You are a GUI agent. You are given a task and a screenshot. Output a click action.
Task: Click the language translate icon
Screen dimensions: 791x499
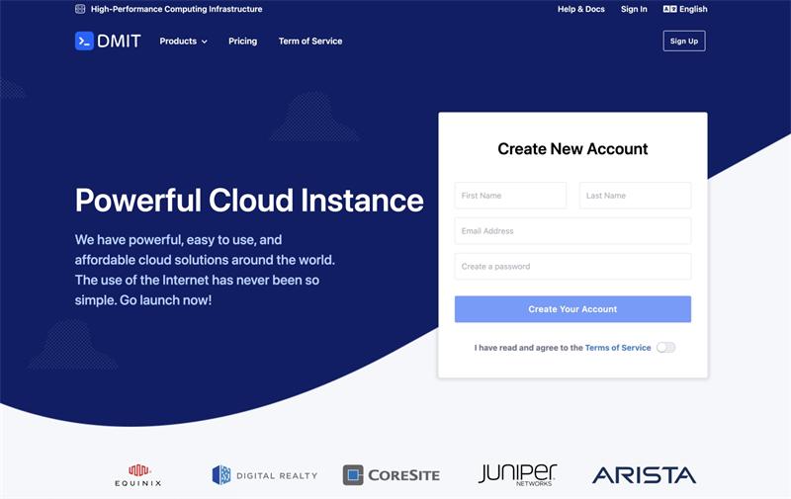pyautogui.click(x=669, y=9)
